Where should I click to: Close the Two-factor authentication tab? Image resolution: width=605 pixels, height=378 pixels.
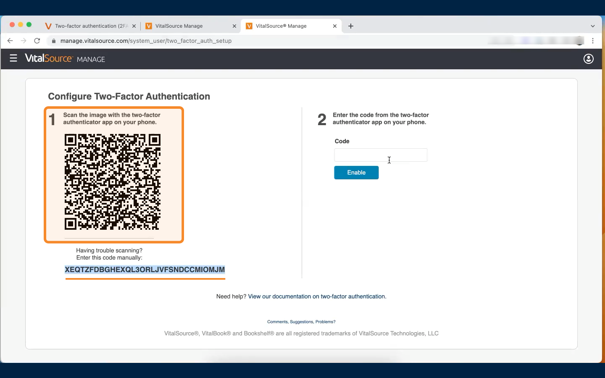(x=134, y=26)
